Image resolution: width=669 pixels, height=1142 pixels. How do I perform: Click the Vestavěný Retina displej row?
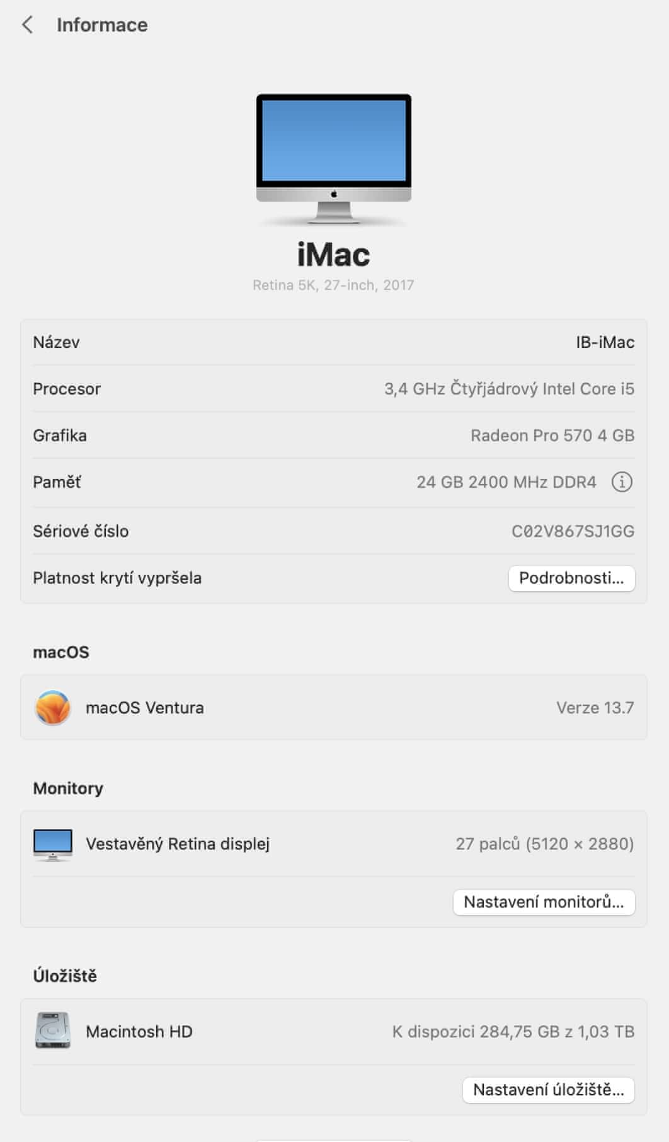tap(334, 844)
